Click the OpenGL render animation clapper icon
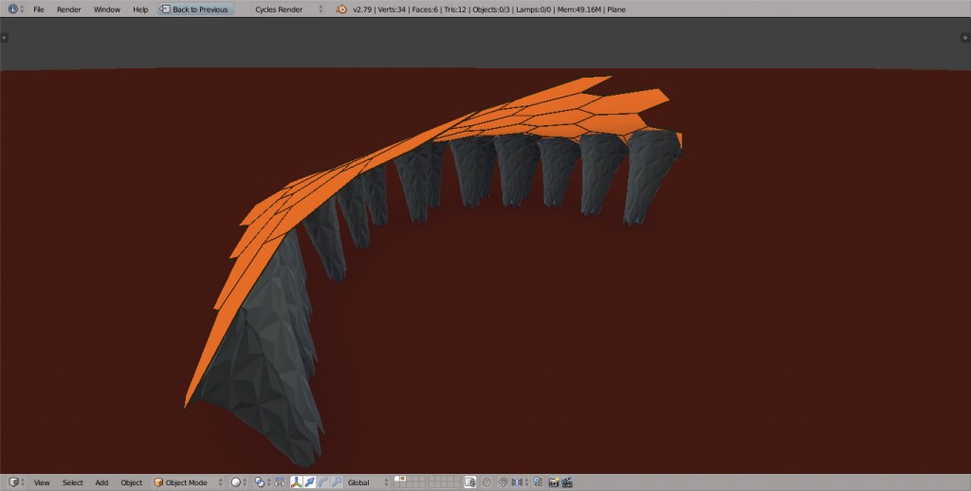The width and height of the screenshot is (971, 491). click(x=567, y=482)
